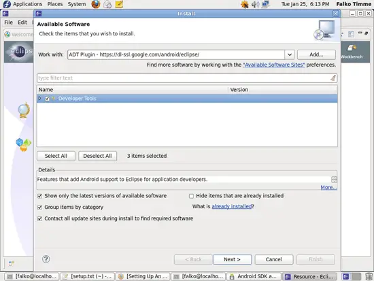The image size is (374, 281).
Task: Expand the Developer Tools tree node
Action: (x=40, y=98)
